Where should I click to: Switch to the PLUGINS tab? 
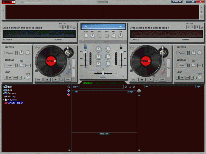[113, 83]
